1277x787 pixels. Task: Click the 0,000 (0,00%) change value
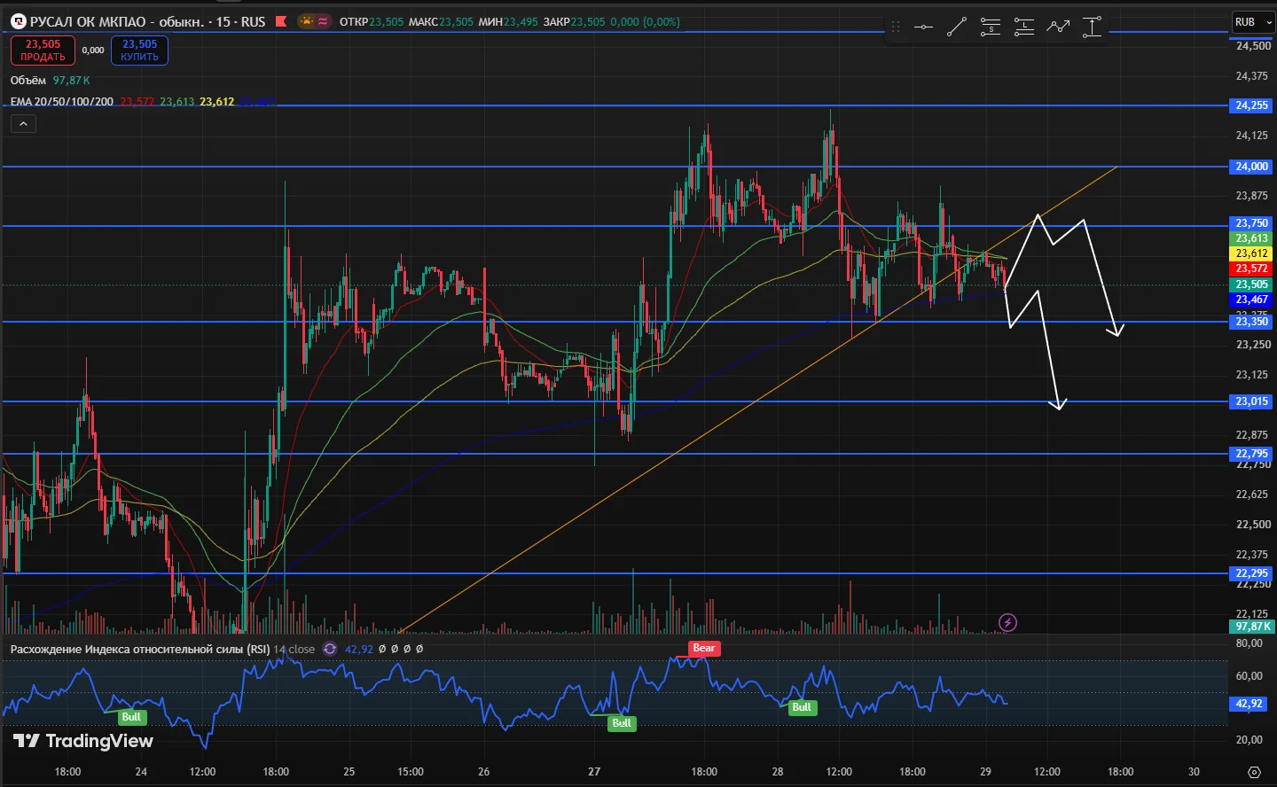tap(646, 21)
